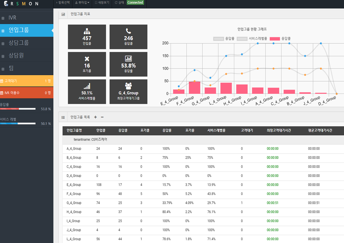Sort table by 최장고객대기시간 column header
344x243 pixels.
click(x=279, y=130)
